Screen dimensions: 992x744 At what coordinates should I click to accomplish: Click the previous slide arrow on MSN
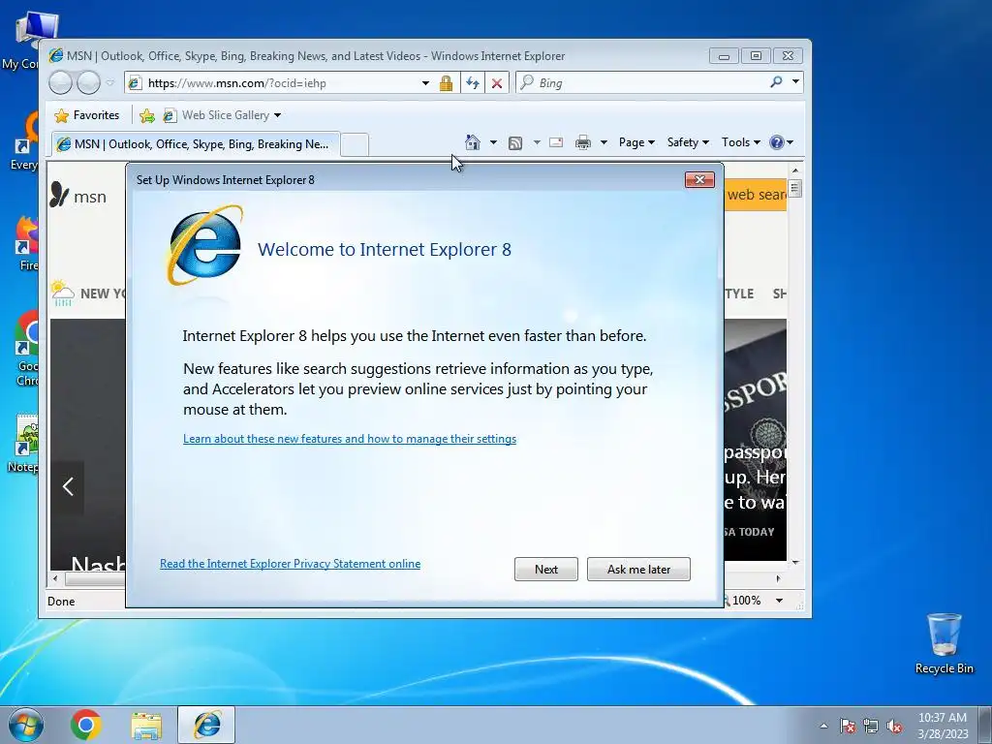[68, 486]
